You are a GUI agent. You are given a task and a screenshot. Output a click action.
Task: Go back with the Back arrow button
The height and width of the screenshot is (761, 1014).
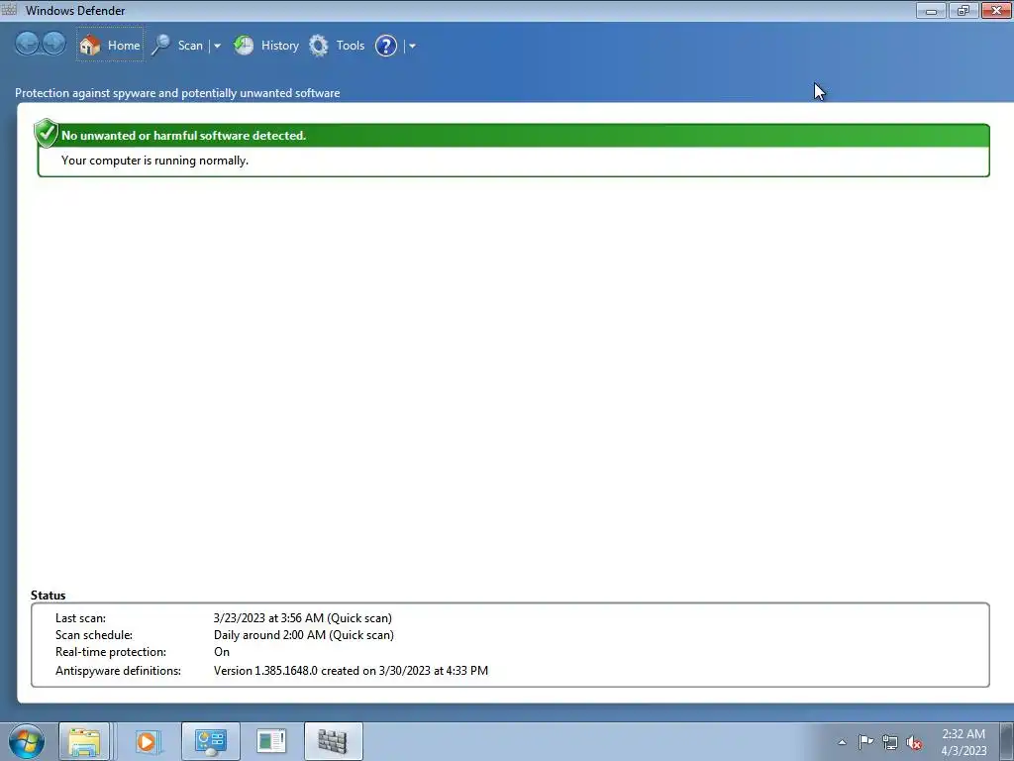pyautogui.click(x=27, y=44)
